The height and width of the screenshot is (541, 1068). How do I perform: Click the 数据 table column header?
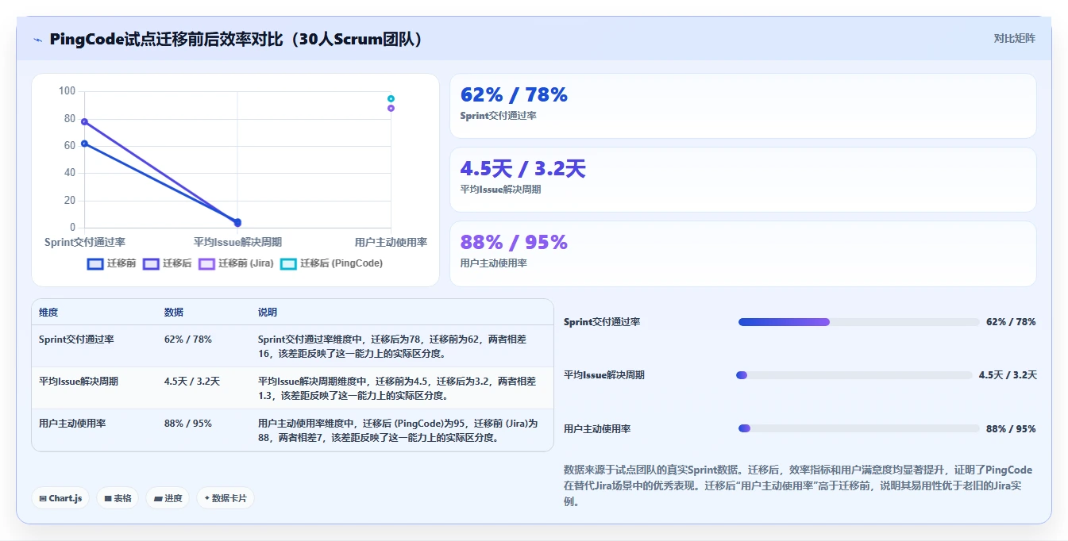(174, 313)
